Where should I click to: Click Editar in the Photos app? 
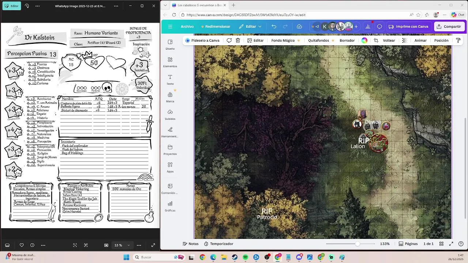point(12,6)
